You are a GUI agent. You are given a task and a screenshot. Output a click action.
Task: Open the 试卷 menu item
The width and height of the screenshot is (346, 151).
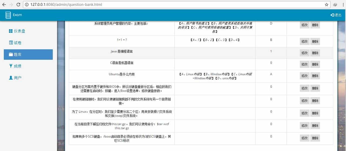pos(28,43)
